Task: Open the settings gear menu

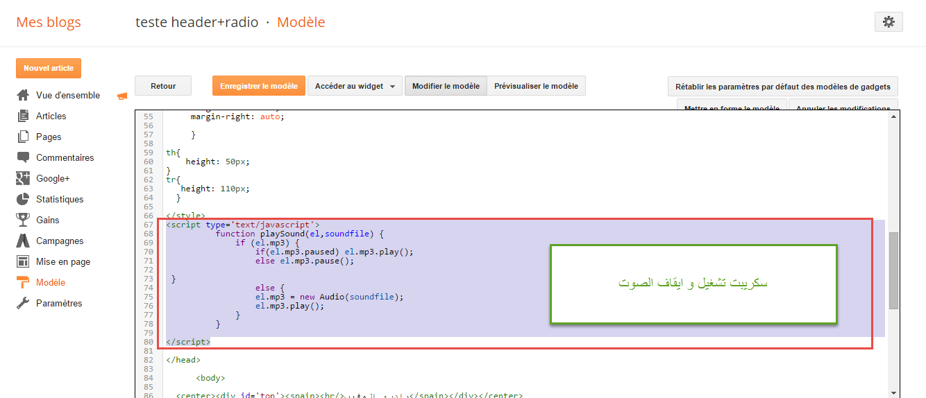Action: click(889, 21)
